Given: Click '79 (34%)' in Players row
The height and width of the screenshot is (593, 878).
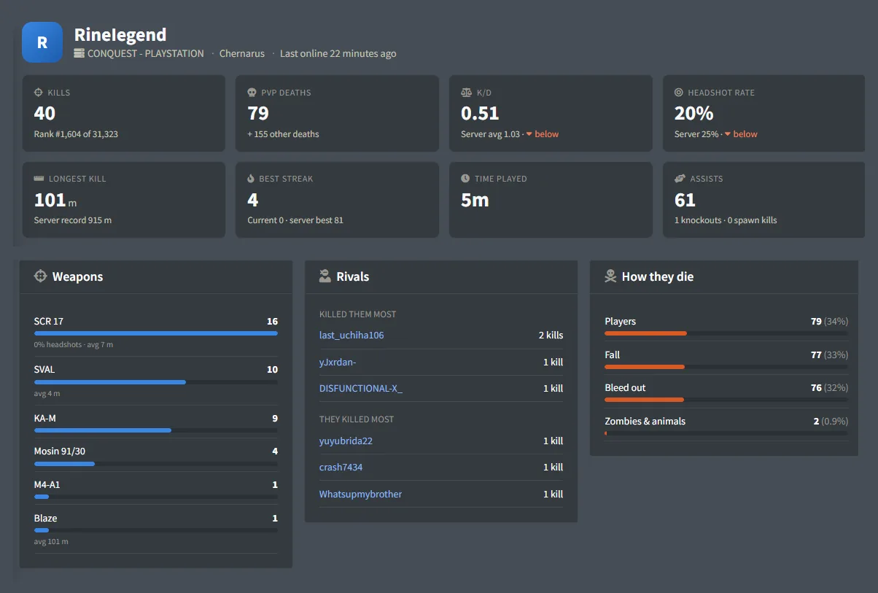Looking at the screenshot, I should click(829, 321).
